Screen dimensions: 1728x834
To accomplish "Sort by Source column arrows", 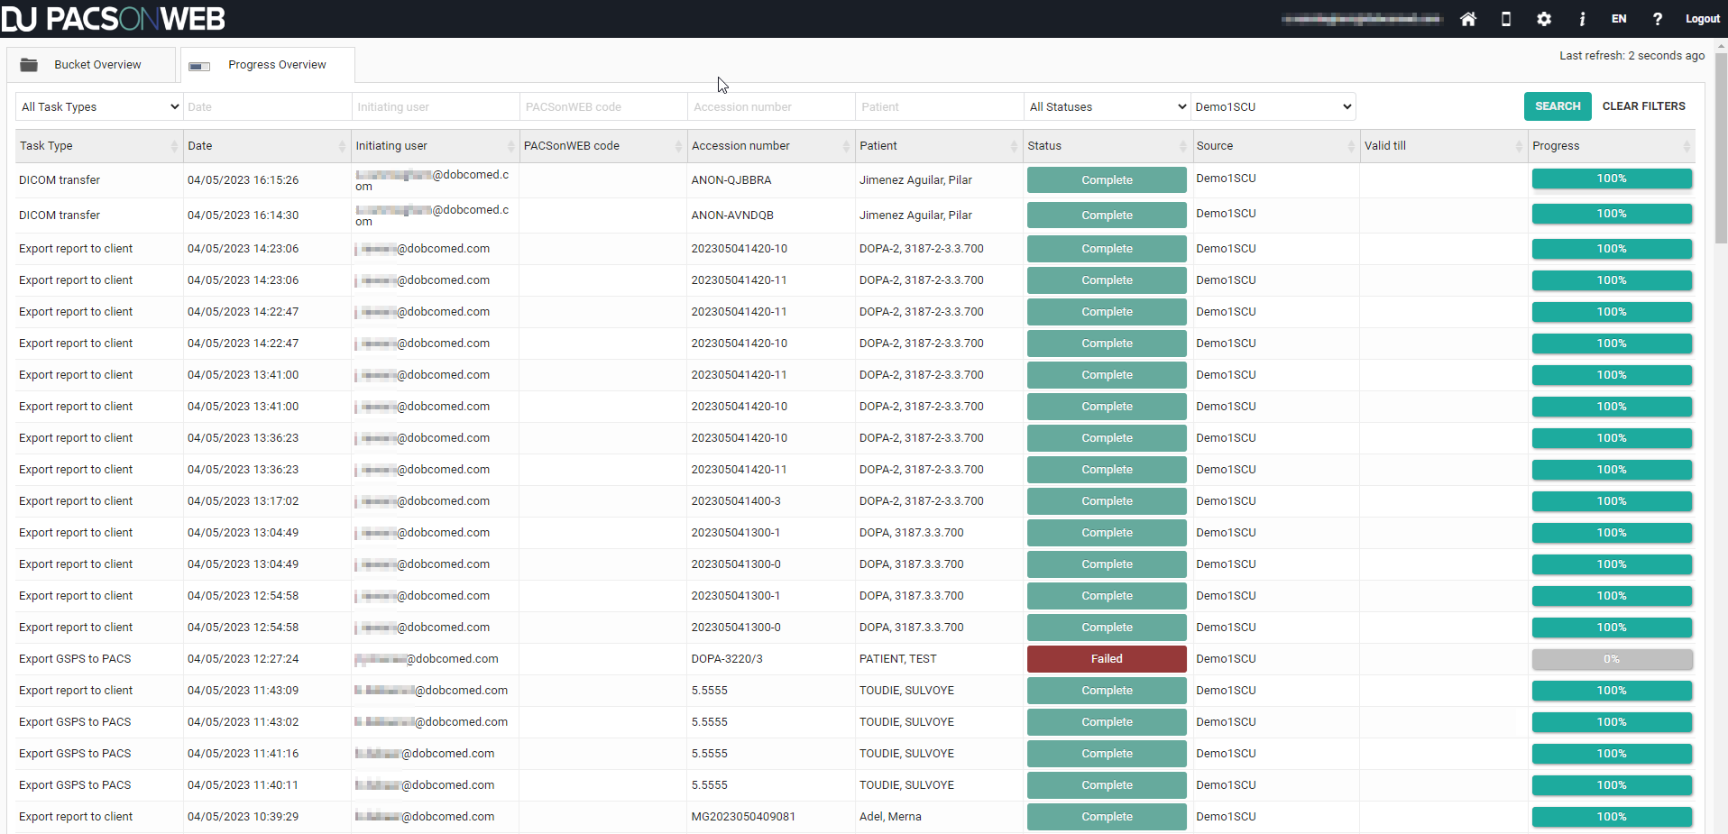I will [x=1351, y=146].
